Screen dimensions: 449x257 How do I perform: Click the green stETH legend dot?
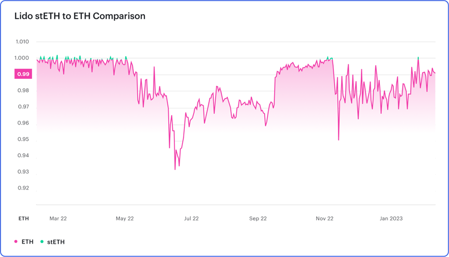pyautogui.click(x=42, y=242)
